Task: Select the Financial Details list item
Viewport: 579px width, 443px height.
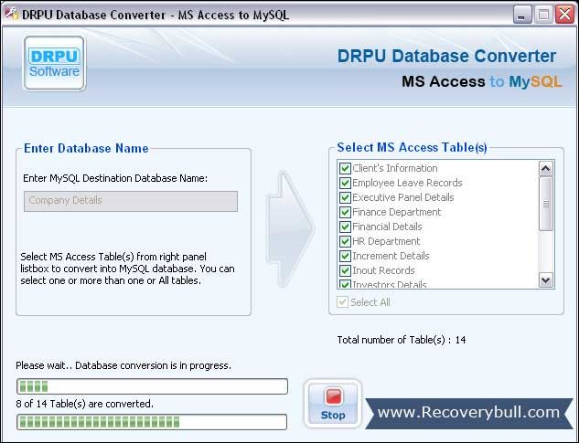Action: [x=387, y=227]
